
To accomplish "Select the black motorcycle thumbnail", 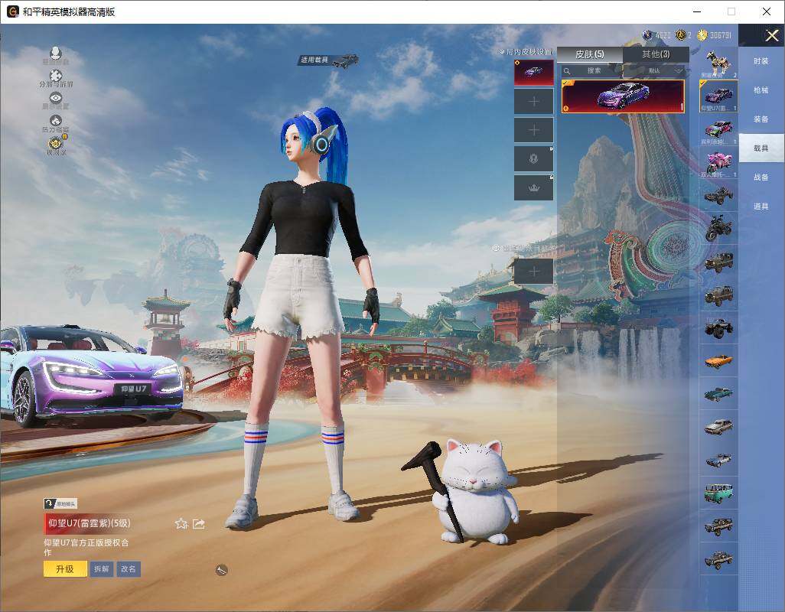I will [718, 229].
